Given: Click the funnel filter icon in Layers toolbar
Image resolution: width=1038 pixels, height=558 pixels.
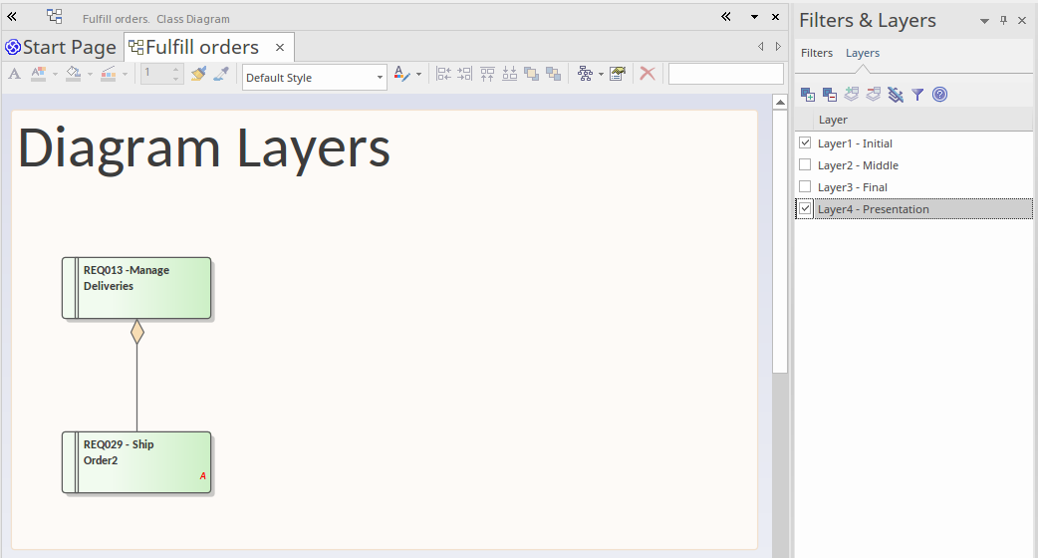Looking at the screenshot, I should (x=917, y=95).
